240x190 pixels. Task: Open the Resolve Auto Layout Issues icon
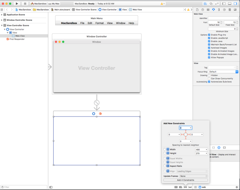pyautogui.click(x=190, y=187)
